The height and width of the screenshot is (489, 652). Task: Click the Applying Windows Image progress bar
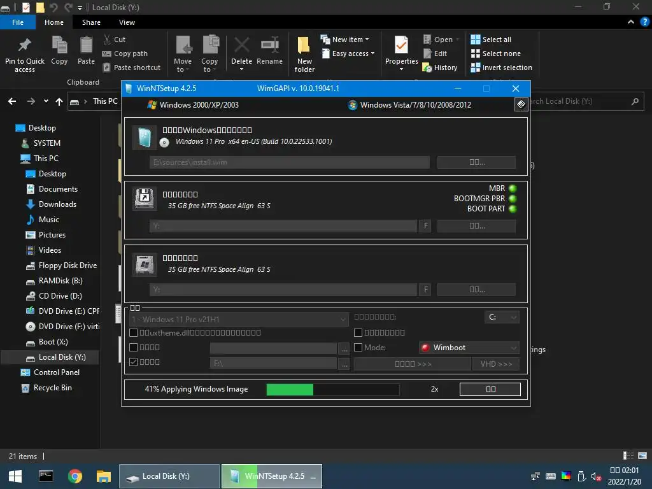point(332,389)
